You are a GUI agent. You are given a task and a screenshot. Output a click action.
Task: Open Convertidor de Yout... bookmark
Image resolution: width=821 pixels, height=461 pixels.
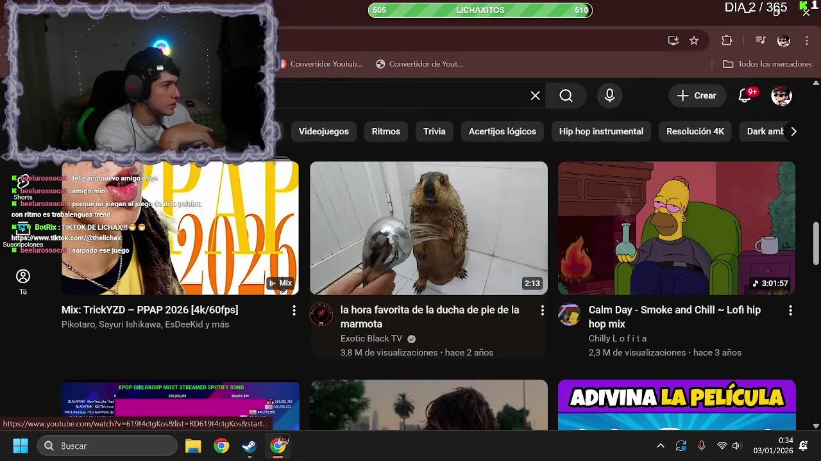click(x=419, y=64)
